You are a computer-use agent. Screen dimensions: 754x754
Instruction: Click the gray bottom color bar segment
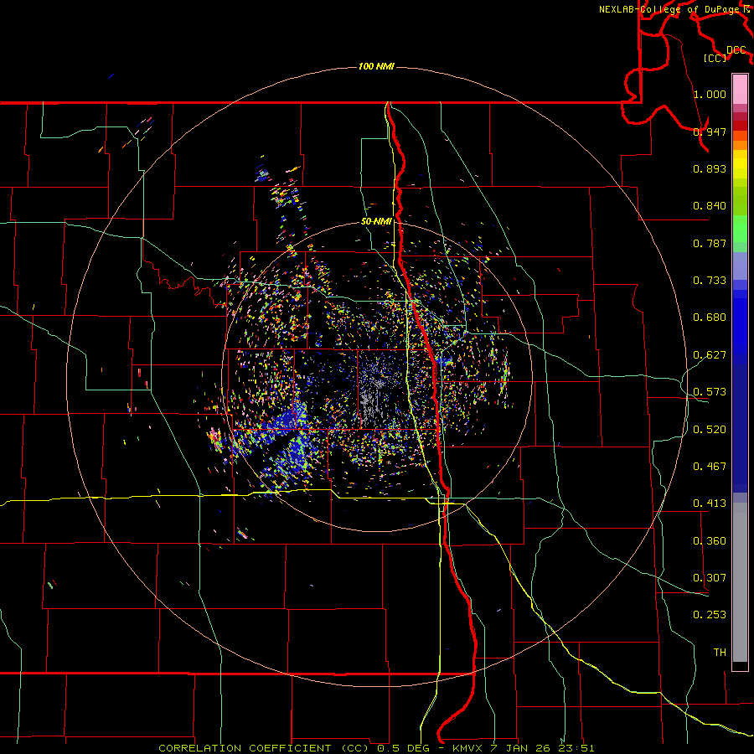click(740, 582)
